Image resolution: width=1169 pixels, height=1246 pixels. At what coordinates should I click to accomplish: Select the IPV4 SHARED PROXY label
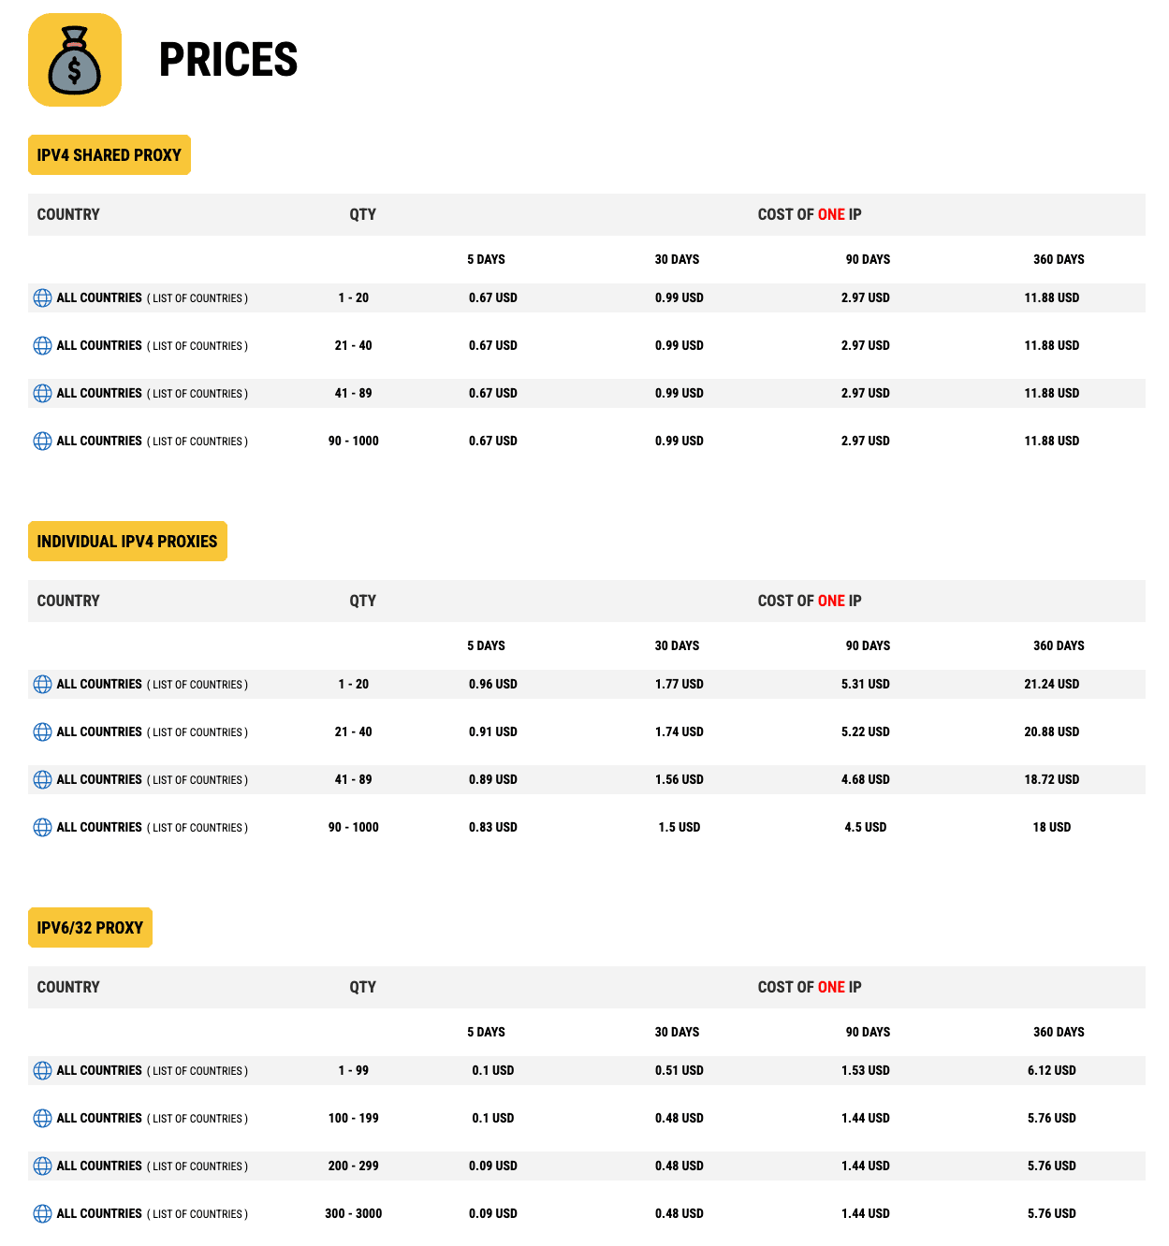(x=110, y=155)
